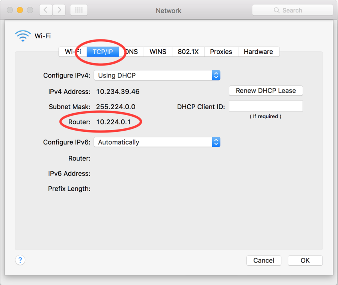
Task: Open Show All preferences grid
Action: click(79, 10)
